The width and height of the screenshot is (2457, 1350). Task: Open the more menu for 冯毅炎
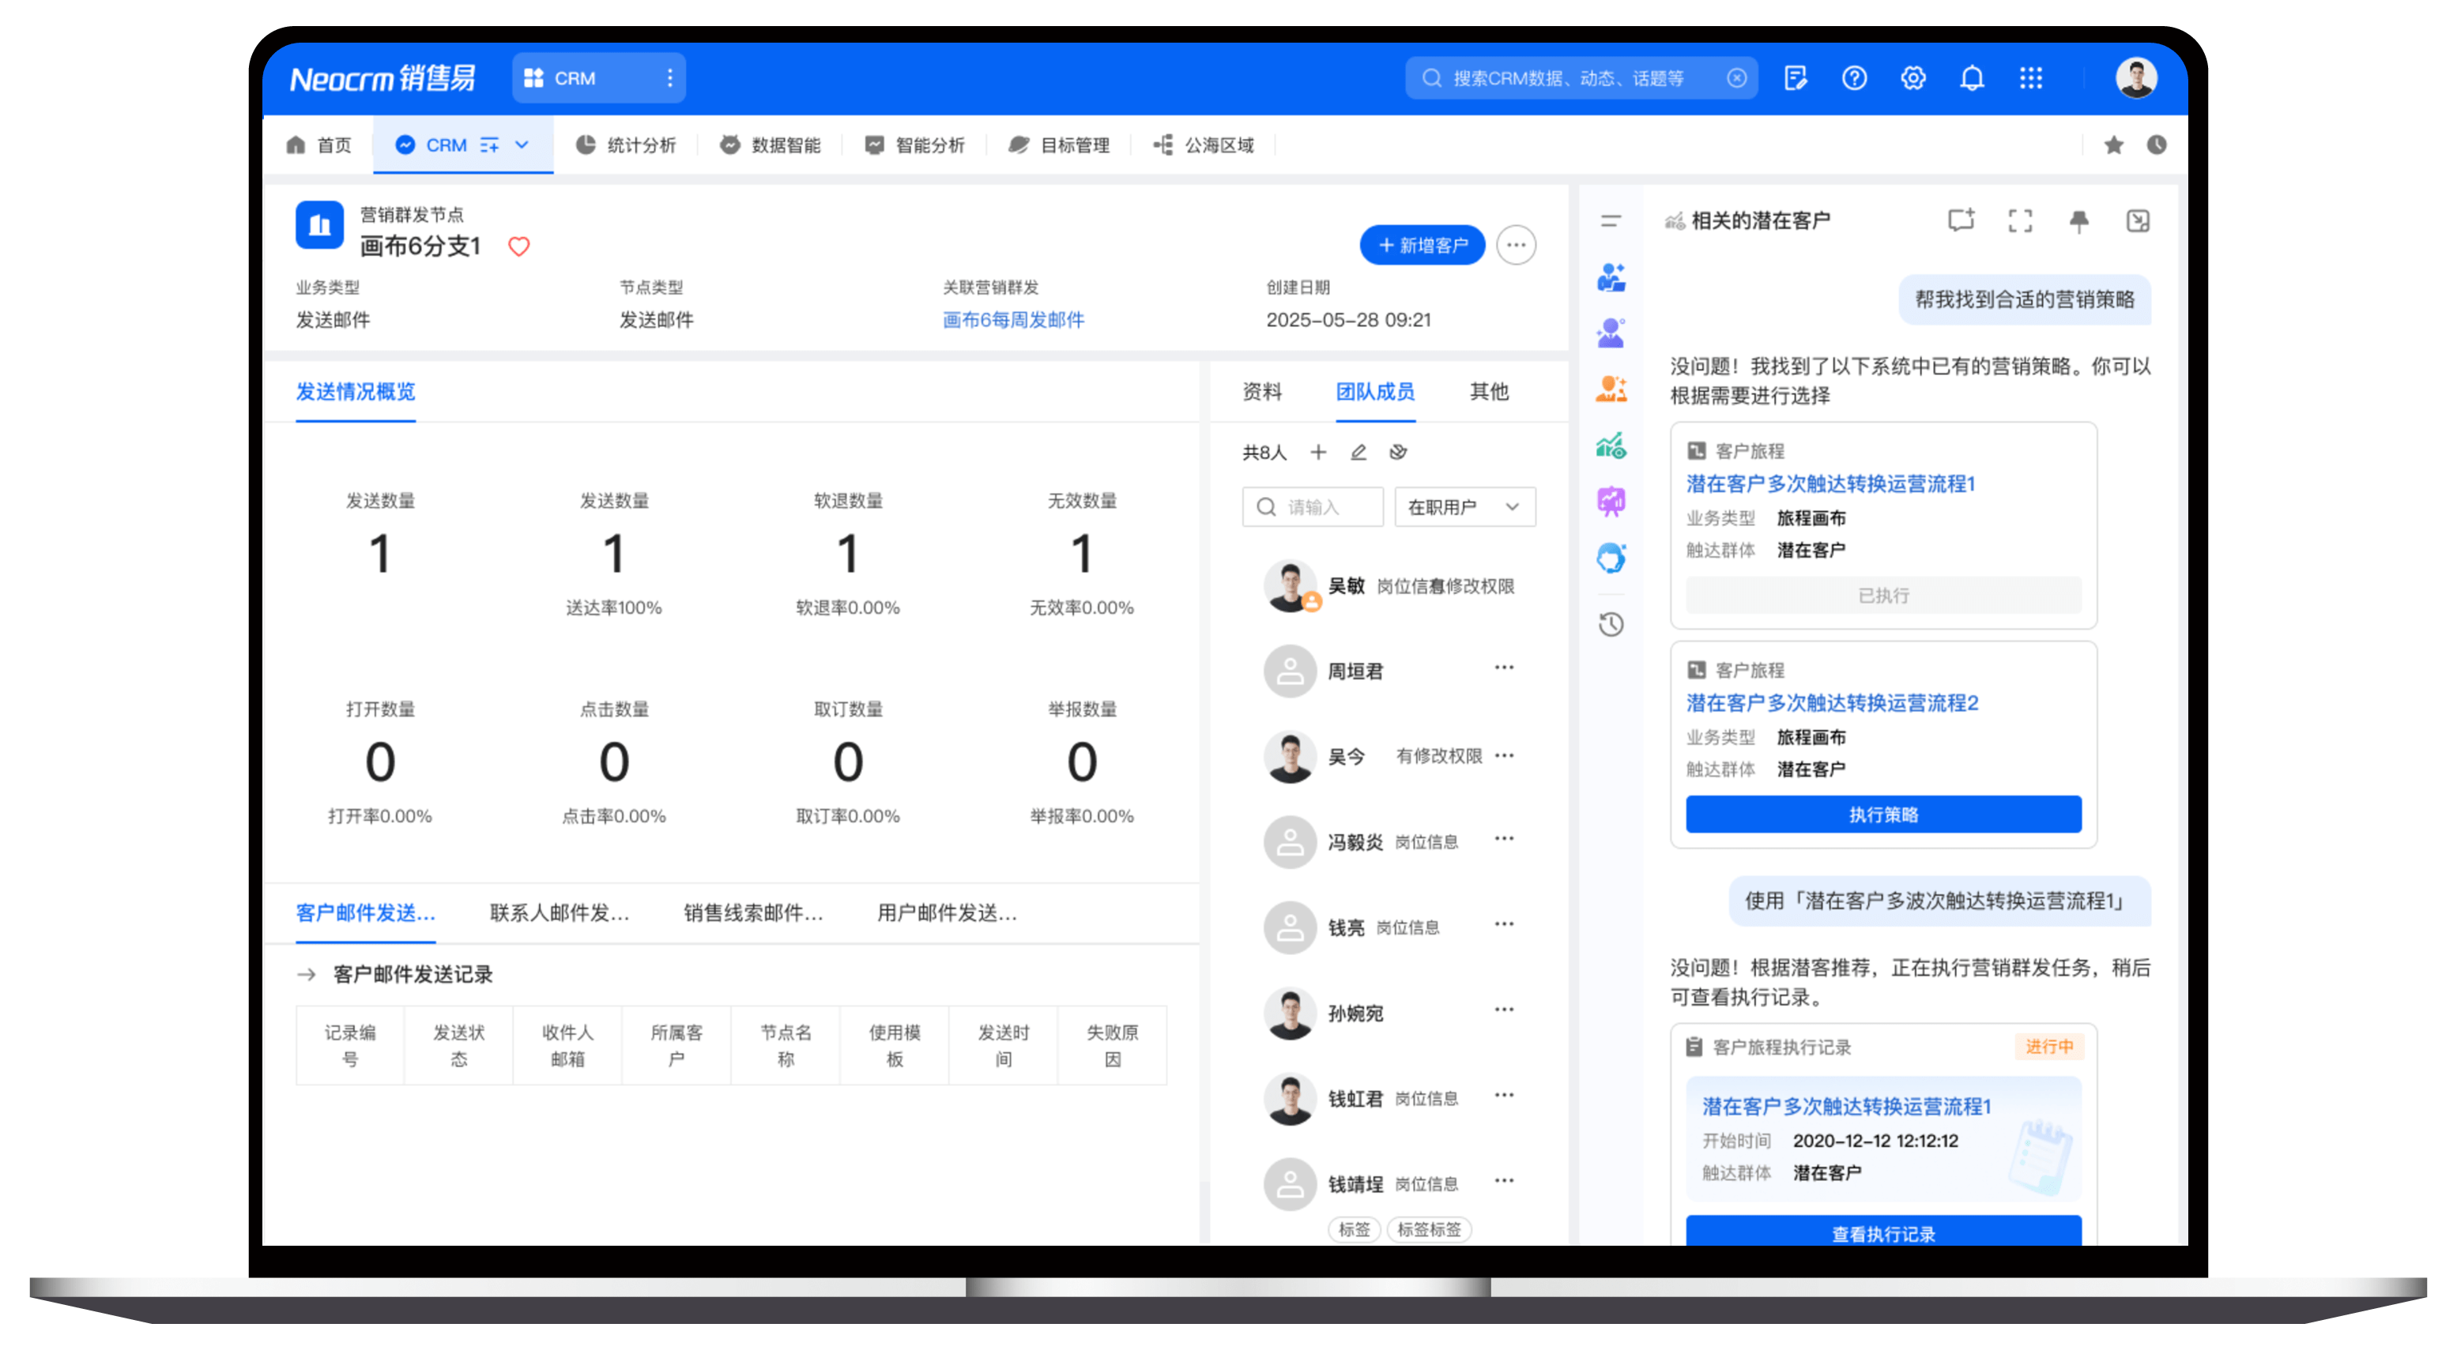click(1504, 839)
